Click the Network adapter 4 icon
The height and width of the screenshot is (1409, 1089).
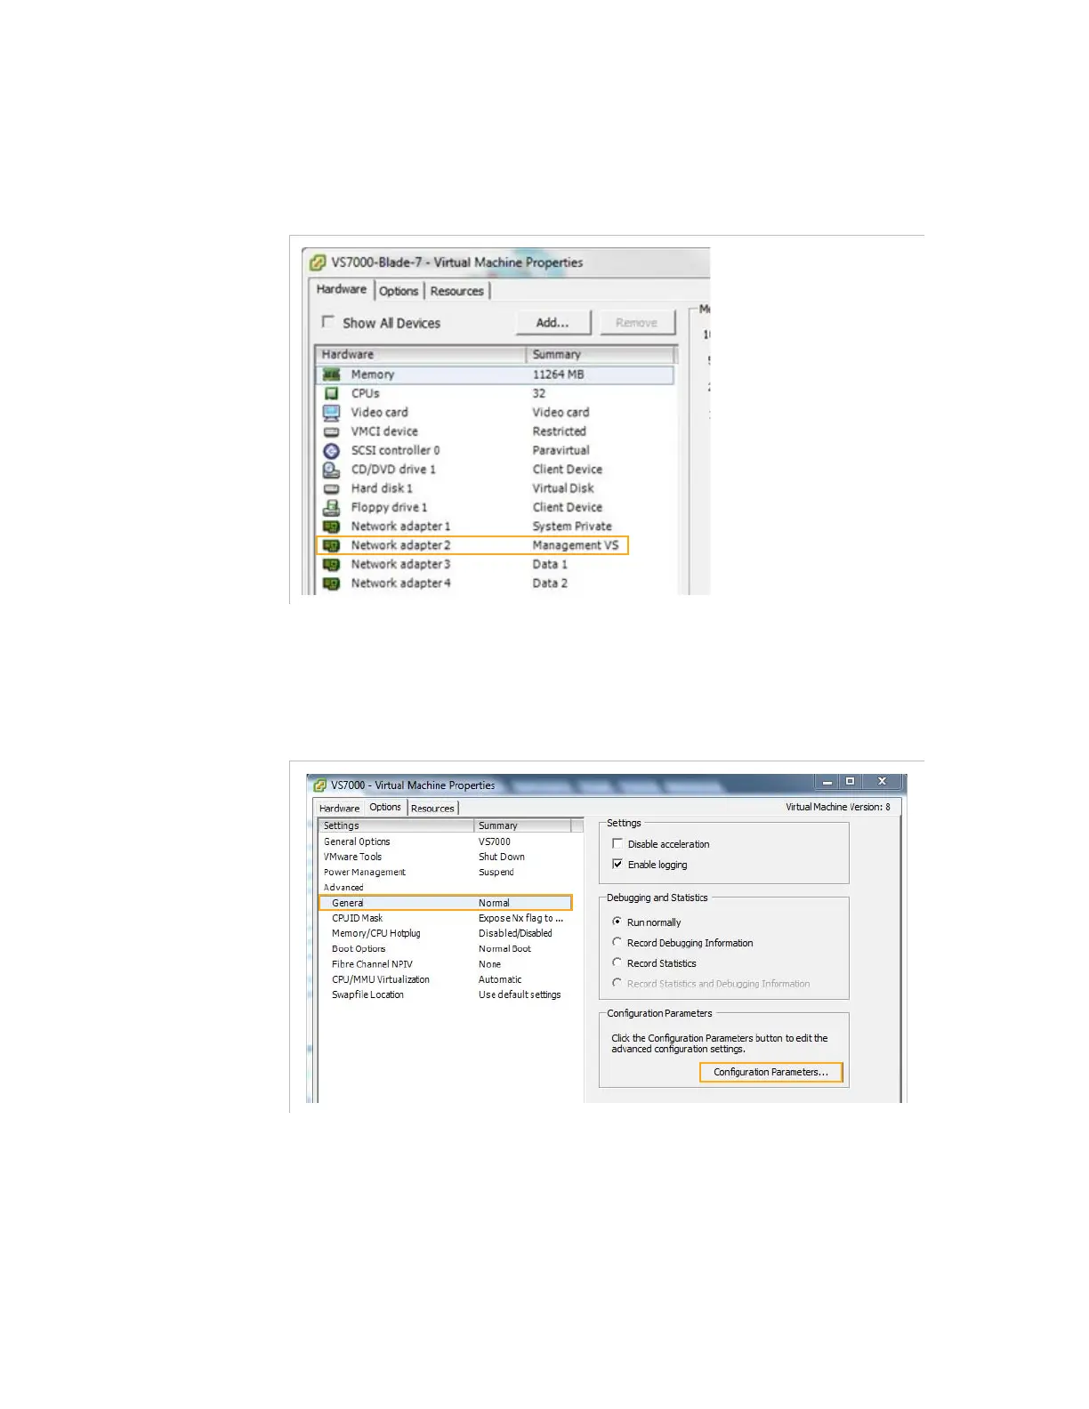[331, 584]
